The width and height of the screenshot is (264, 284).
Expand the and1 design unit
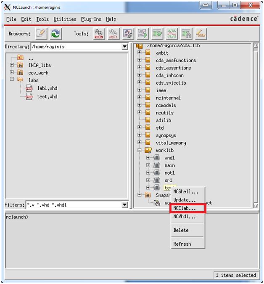(x=148, y=158)
